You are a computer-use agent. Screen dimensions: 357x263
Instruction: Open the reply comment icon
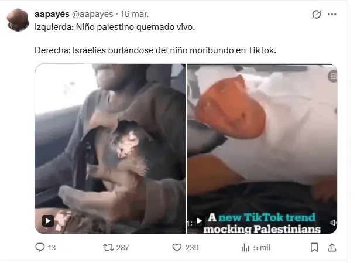(x=40, y=247)
